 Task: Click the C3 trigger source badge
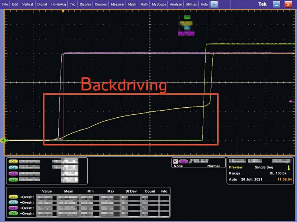[x=183, y=161]
